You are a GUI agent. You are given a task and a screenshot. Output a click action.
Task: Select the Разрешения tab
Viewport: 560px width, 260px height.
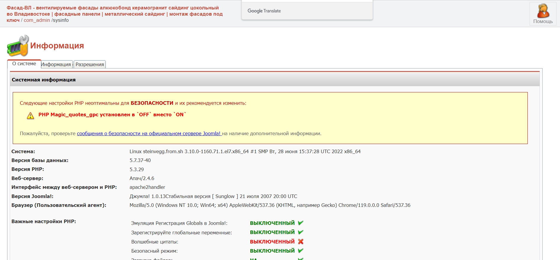90,64
